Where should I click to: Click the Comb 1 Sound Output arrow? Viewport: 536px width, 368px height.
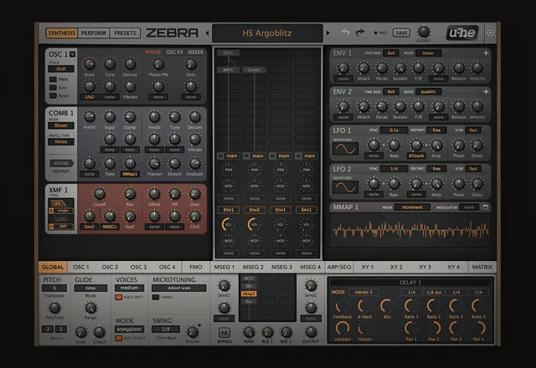[61, 163]
